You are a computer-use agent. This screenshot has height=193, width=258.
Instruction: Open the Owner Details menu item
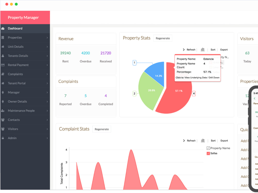(25, 102)
